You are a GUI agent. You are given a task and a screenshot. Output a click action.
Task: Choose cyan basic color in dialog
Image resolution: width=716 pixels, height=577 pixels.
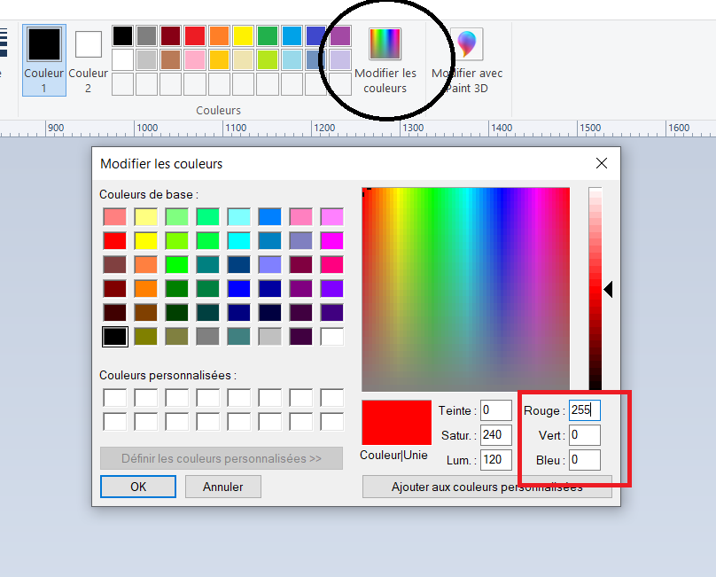click(239, 241)
